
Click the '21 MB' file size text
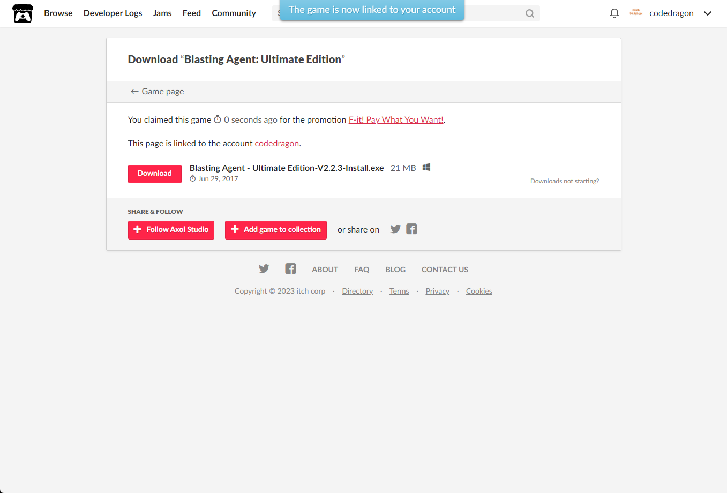(x=403, y=168)
